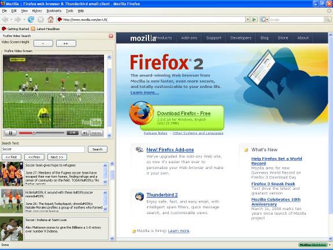This screenshot has height=250, width=333.
Task: Open the Learn more link under Firefox 2
Action: (145, 92)
